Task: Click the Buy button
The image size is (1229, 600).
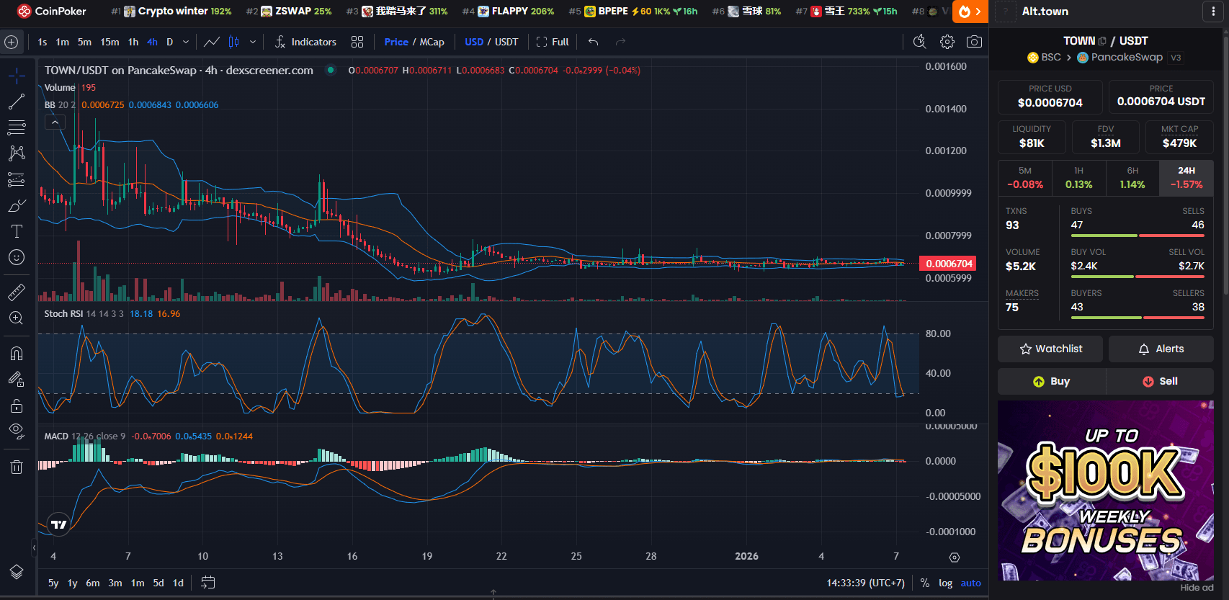Action: coord(1052,381)
